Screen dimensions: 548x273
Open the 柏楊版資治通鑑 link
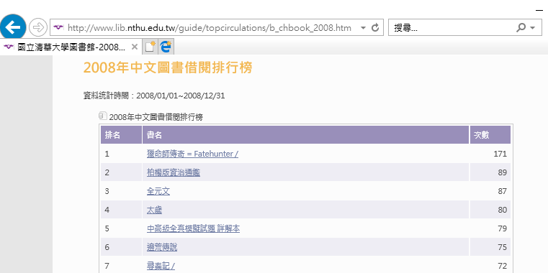[x=174, y=172]
